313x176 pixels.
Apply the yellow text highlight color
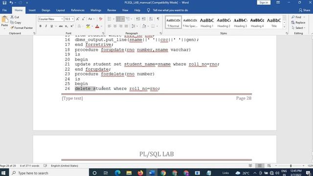point(88,26)
